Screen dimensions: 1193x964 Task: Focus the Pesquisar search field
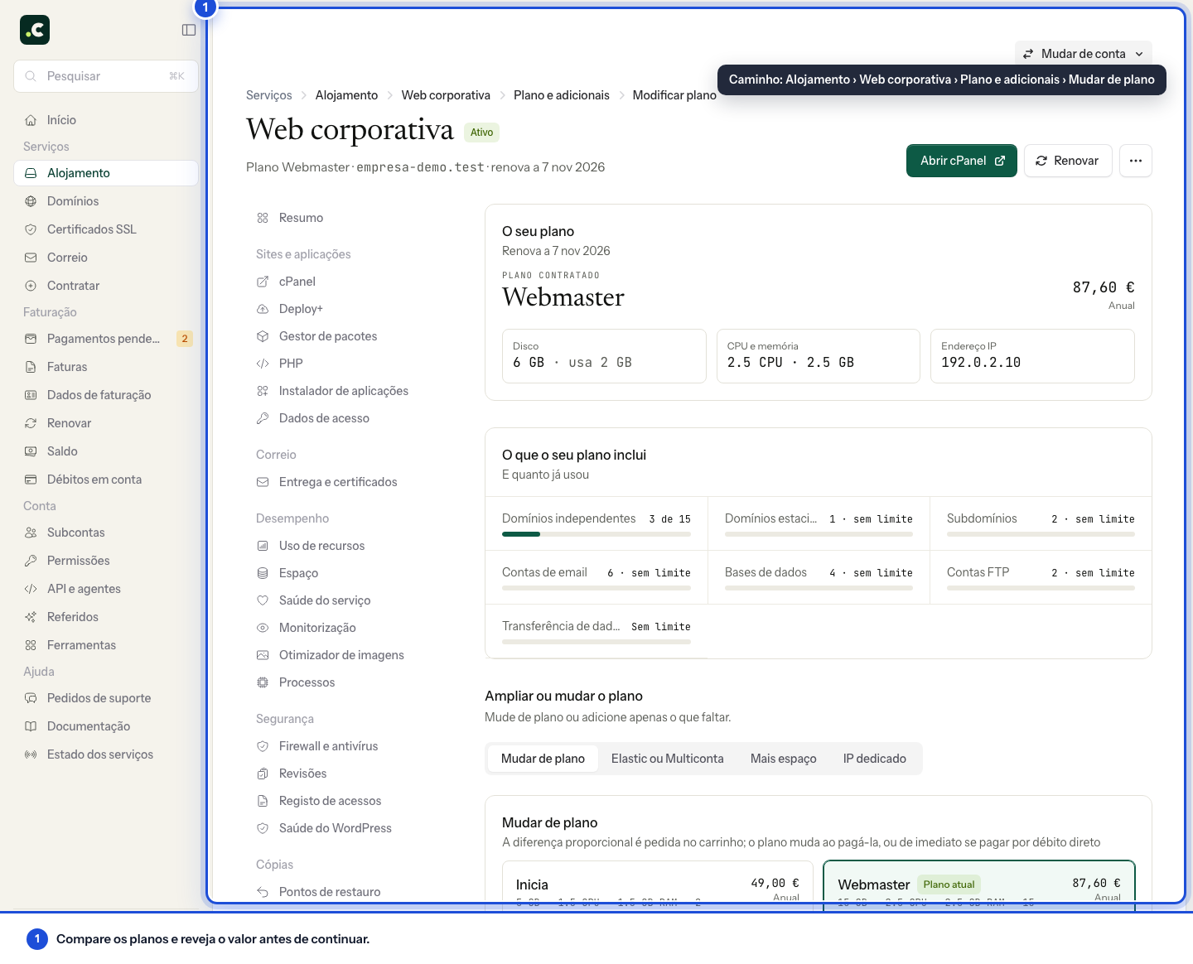[106, 76]
